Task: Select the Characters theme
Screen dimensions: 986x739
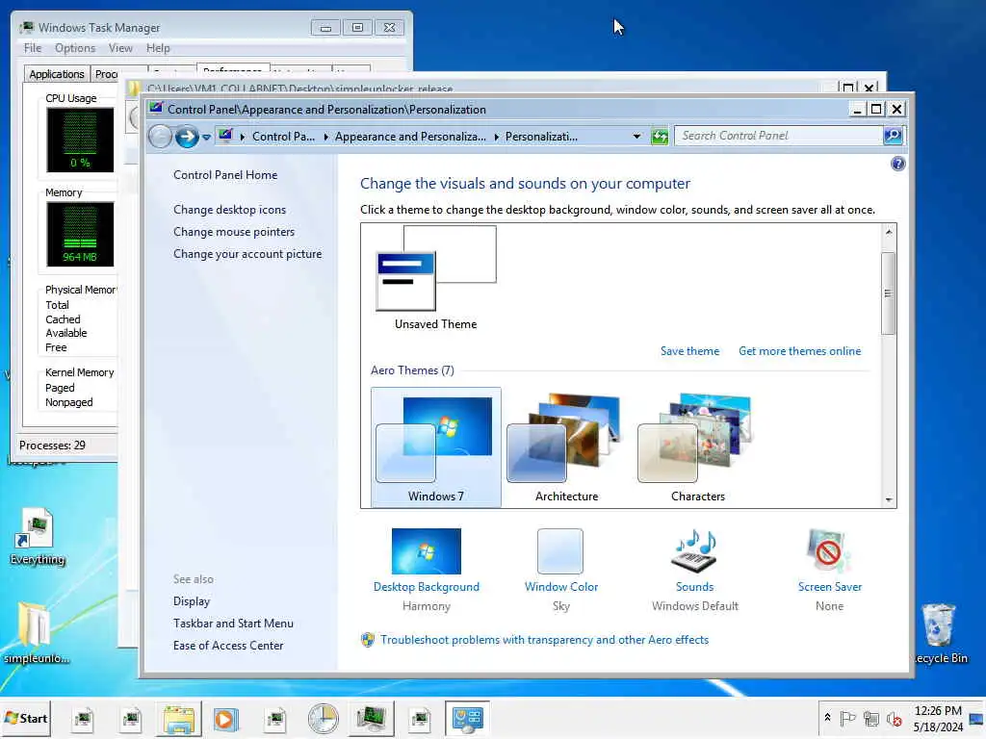Action: pos(697,447)
